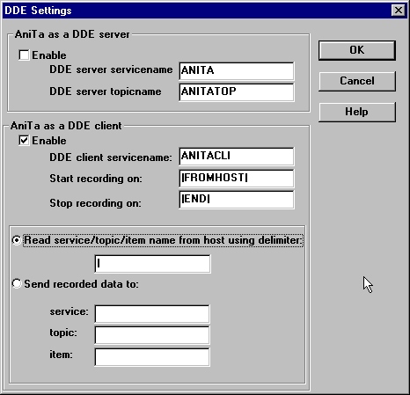Edit the DDE server servicename field
The width and height of the screenshot is (410, 395).
pos(237,70)
